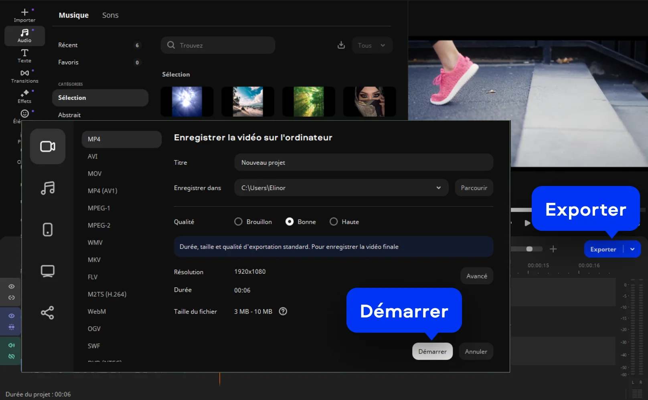Click the magnifier icon in search box
Screen dimensions: 648x400
171,45
